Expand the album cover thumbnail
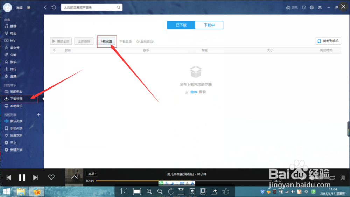The image size is (350, 197). coord(74,177)
